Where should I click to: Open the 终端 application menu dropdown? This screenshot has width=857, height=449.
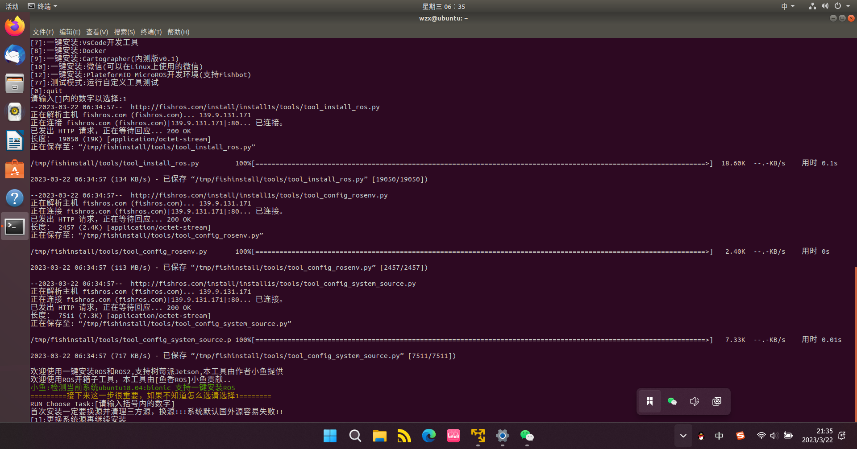point(43,6)
